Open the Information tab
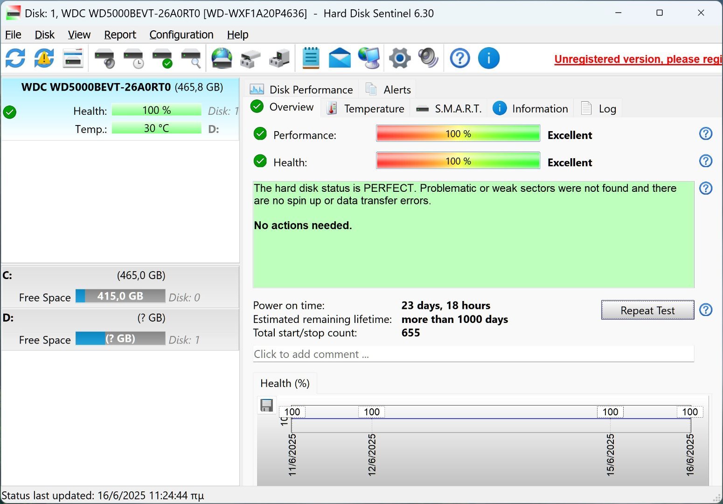 coord(531,109)
